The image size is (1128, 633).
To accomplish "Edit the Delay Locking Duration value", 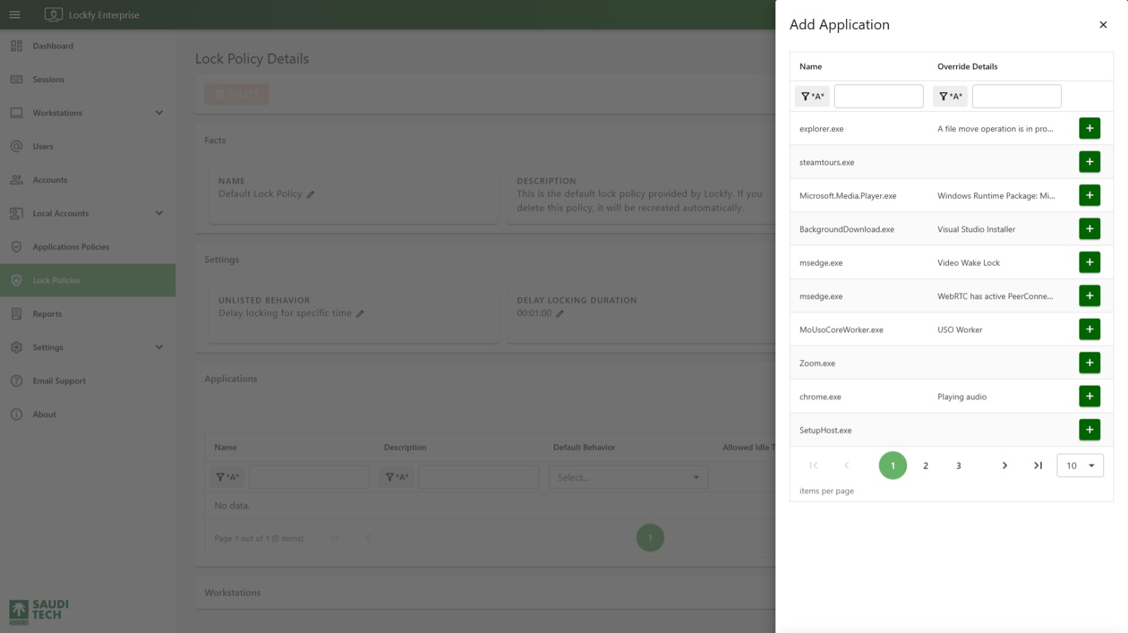I will (560, 313).
